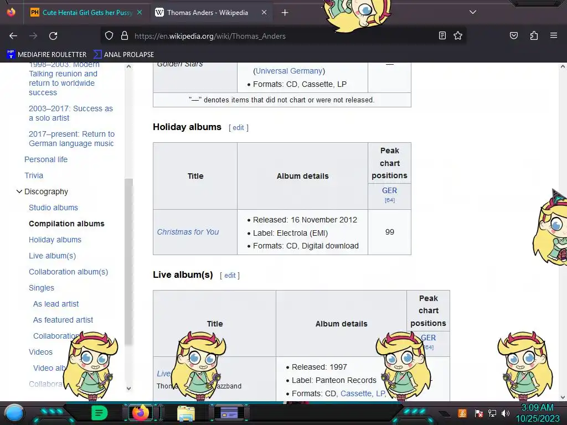Open citation [64] in Holiday albums table
The height and width of the screenshot is (425, 567).
(x=389, y=200)
